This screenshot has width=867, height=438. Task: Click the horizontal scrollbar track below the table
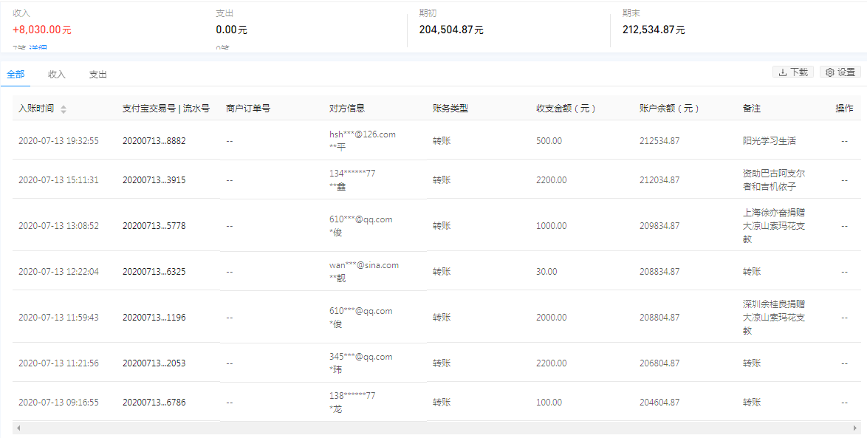click(x=436, y=428)
